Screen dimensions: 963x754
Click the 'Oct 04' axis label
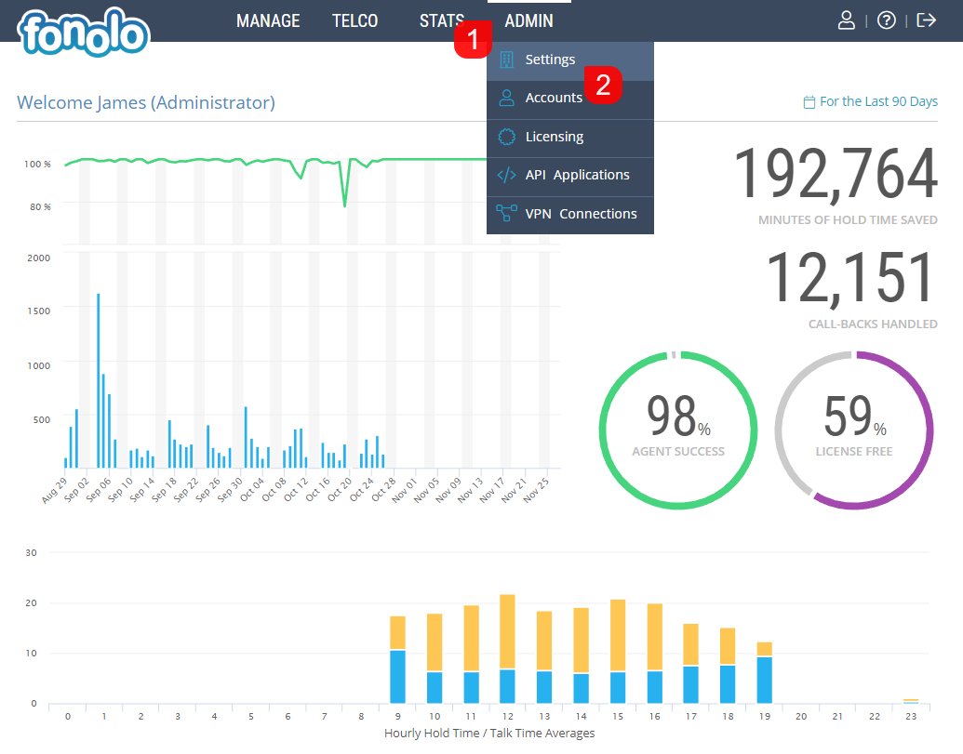[x=252, y=490]
